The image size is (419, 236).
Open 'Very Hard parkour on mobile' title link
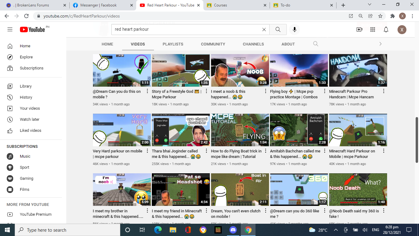coord(117,154)
